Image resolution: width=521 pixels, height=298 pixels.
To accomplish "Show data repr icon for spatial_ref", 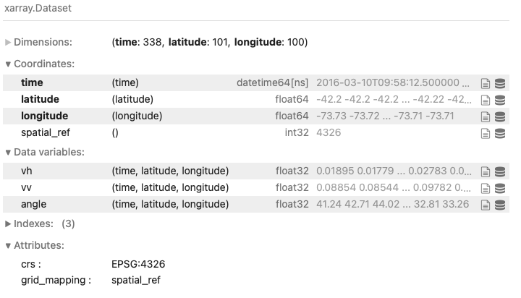I will [x=500, y=133].
